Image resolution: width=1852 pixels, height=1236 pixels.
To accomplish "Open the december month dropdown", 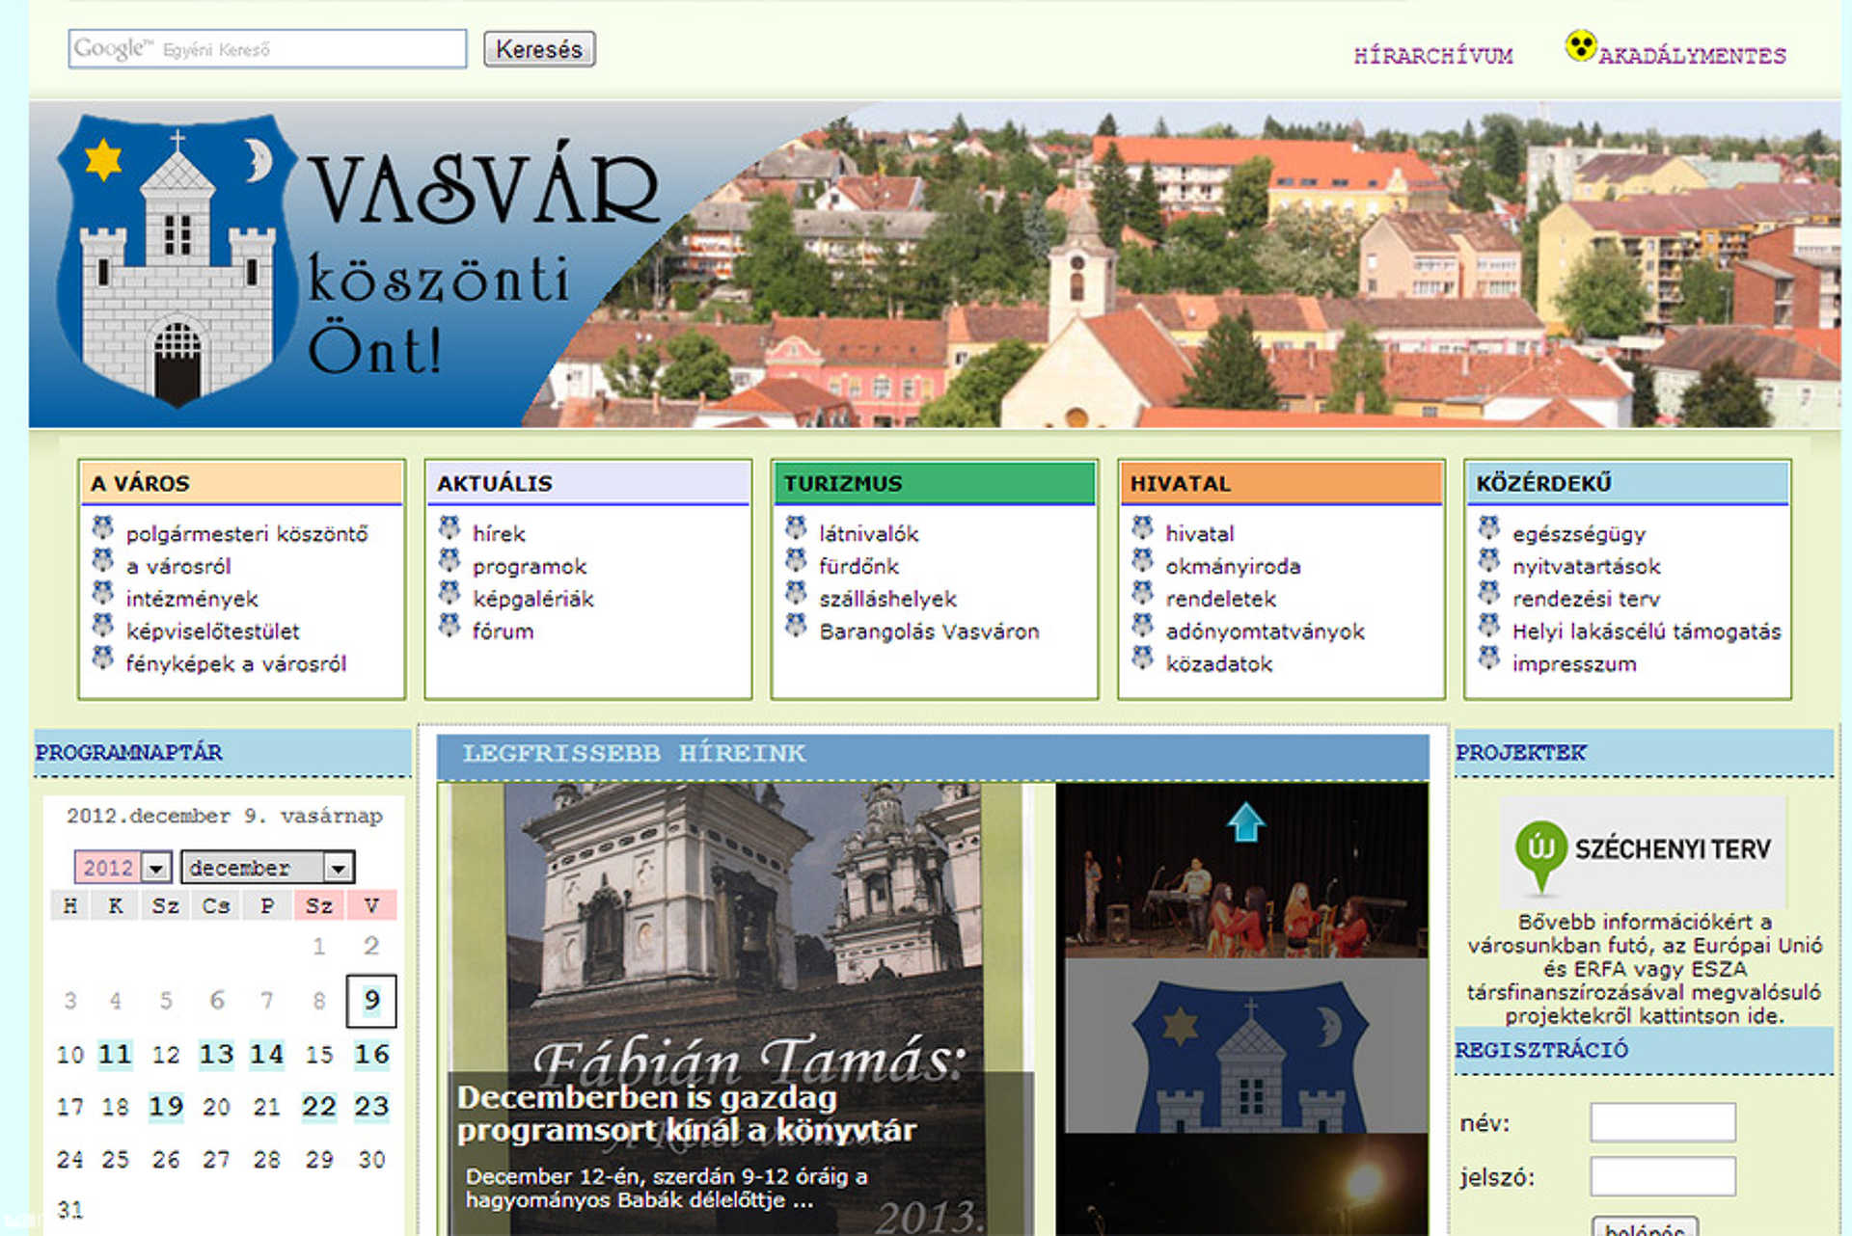I will 267,868.
